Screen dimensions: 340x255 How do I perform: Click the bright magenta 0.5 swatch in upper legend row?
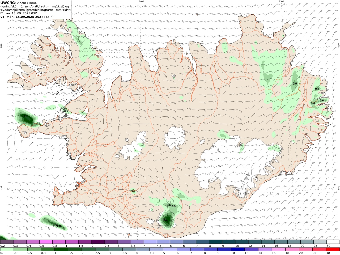point(46,242)
